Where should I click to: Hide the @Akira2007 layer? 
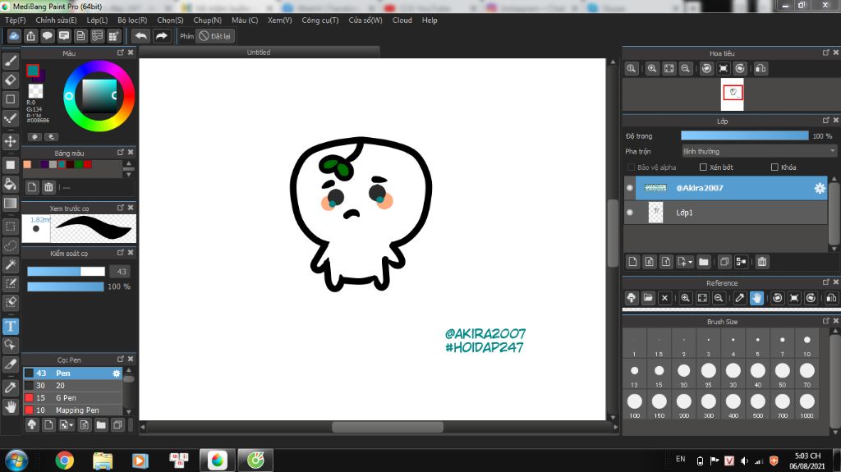click(x=630, y=188)
